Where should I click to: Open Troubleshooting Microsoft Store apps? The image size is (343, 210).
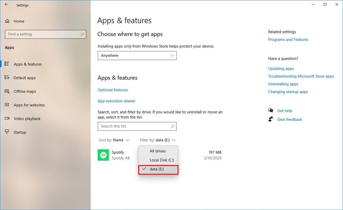[x=301, y=76]
